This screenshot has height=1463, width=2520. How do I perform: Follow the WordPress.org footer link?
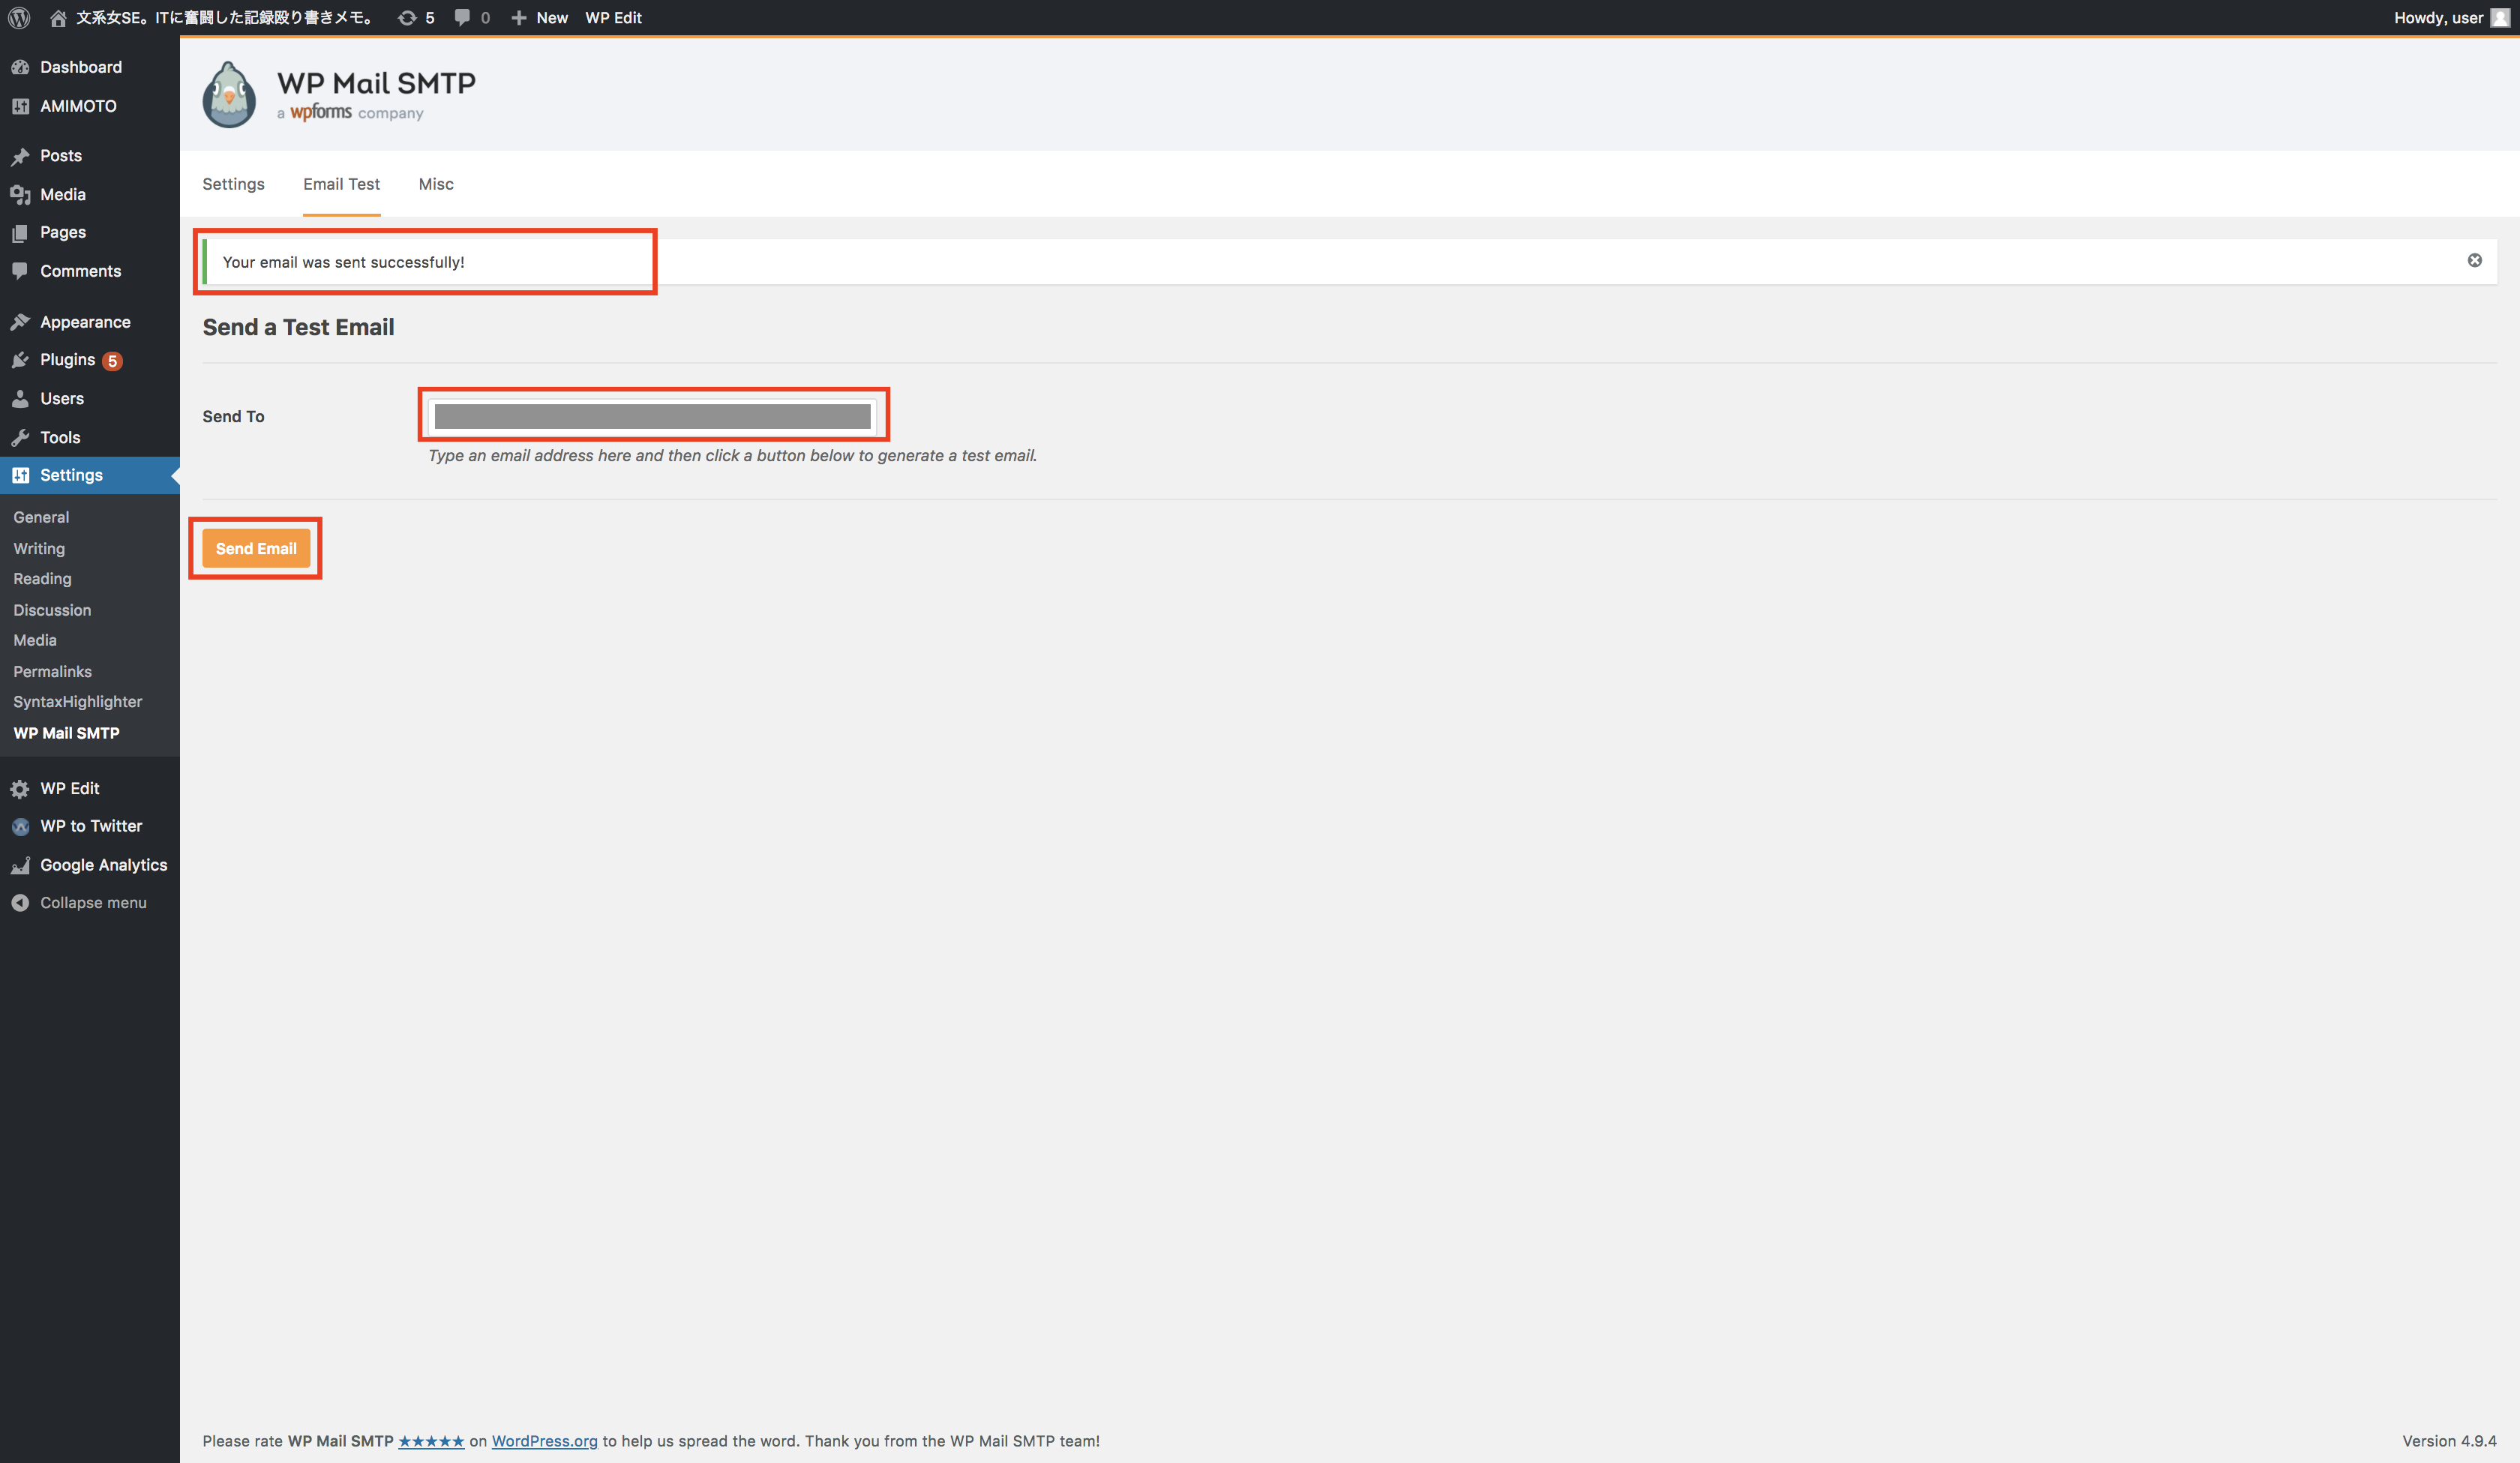(x=544, y=1441)
